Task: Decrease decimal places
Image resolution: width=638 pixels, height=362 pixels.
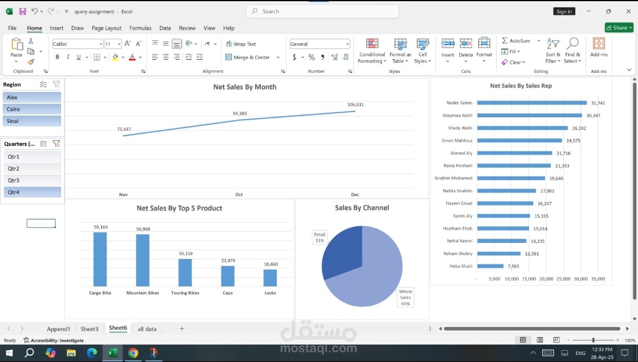Action: (346, 57)
